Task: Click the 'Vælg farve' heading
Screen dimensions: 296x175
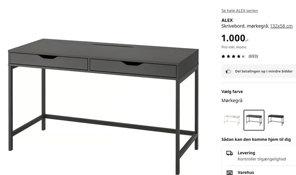Action: click(x=232, y=92)
